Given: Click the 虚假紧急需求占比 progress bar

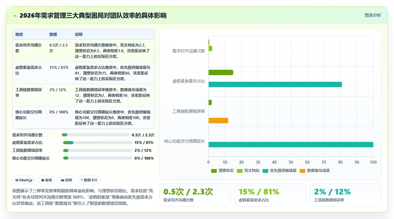Looking at the screenshot, I should (x=97, y=143).
